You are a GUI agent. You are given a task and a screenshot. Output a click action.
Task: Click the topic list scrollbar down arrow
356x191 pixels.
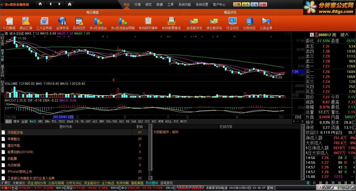point(150,178)
